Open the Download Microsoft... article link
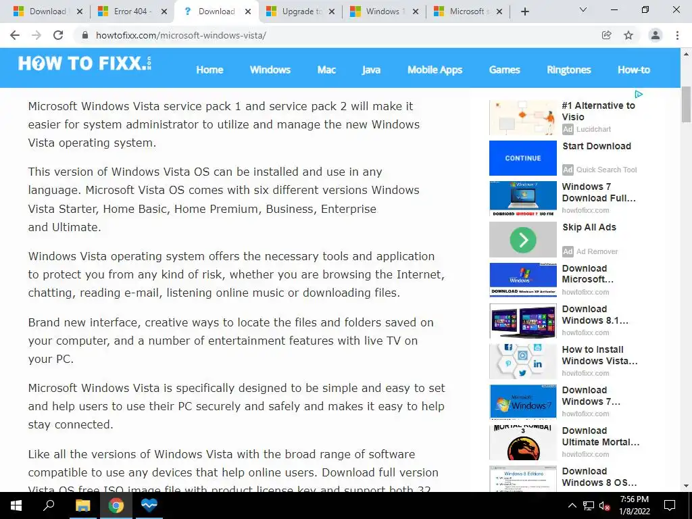 [x=587, y=274]
